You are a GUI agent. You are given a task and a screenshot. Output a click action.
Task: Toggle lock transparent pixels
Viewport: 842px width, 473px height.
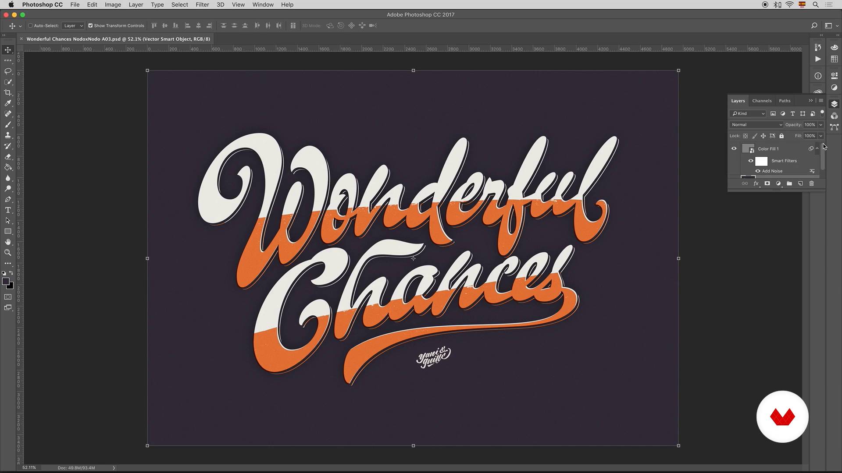click(745, 136)
